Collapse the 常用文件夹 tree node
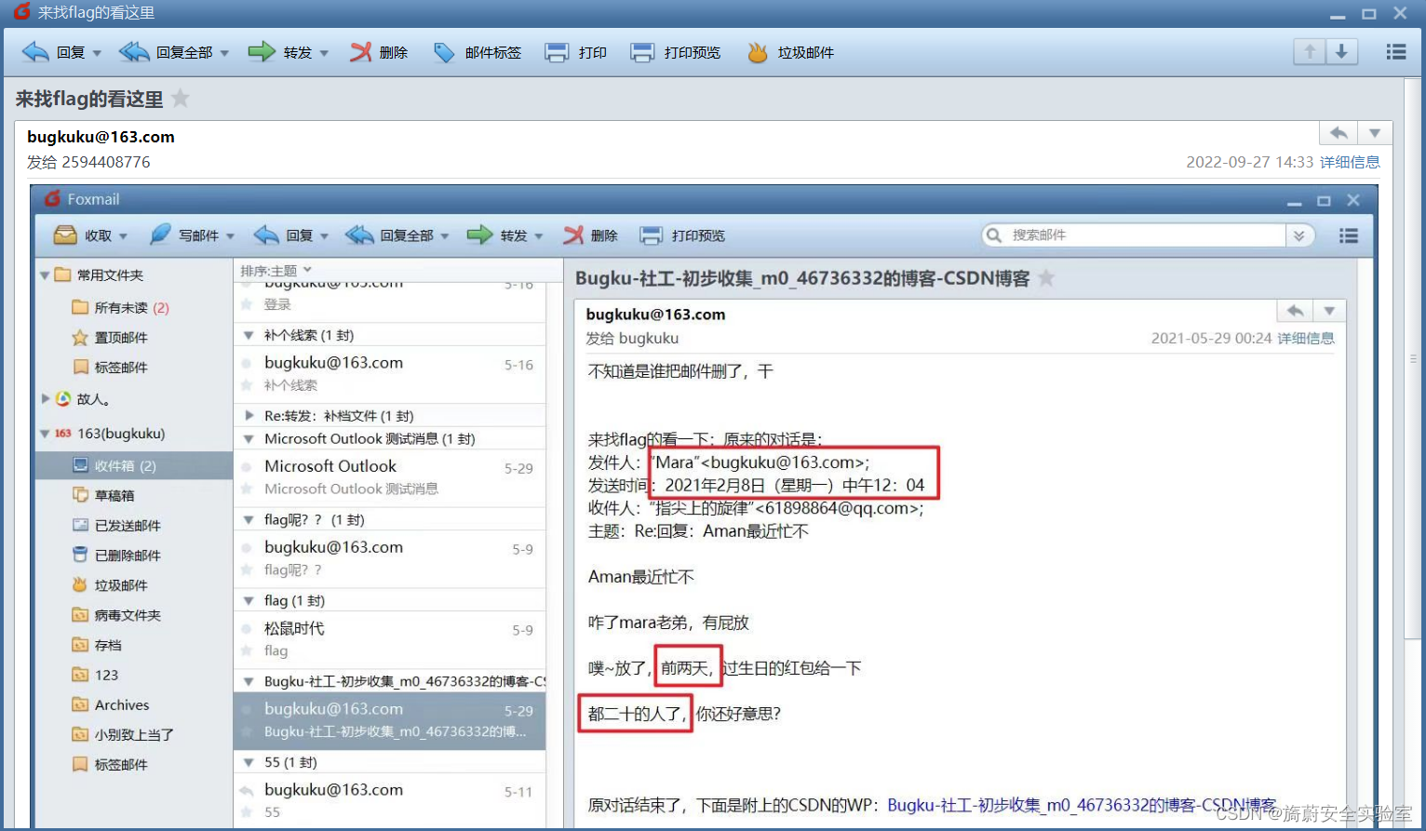This screenshot has height=831, width=1426. click(45, 275)
